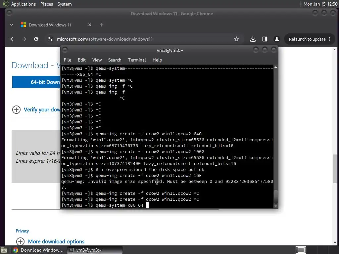Click Relaunch to update button
339x254 pixels.
[x=307, y=39]
